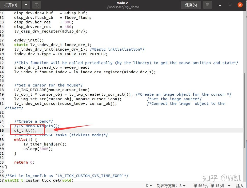Click the /*Create a Demo*/ comment
247x188 pixels.
(34, 121)
